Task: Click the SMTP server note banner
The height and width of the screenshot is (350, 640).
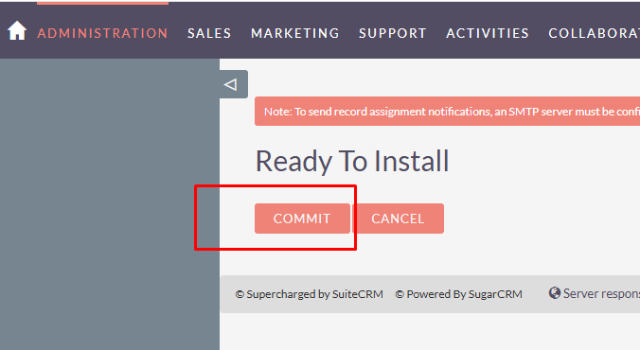Action: (x=448, y=112)
